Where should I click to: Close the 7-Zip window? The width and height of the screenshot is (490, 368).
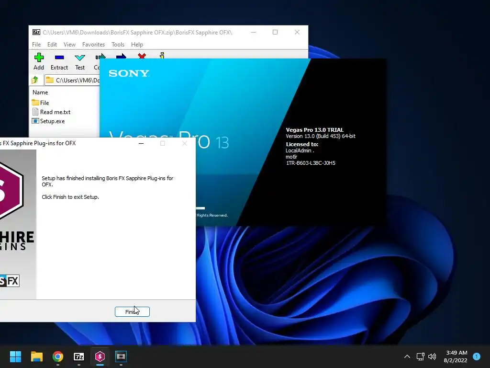(297, 32)
